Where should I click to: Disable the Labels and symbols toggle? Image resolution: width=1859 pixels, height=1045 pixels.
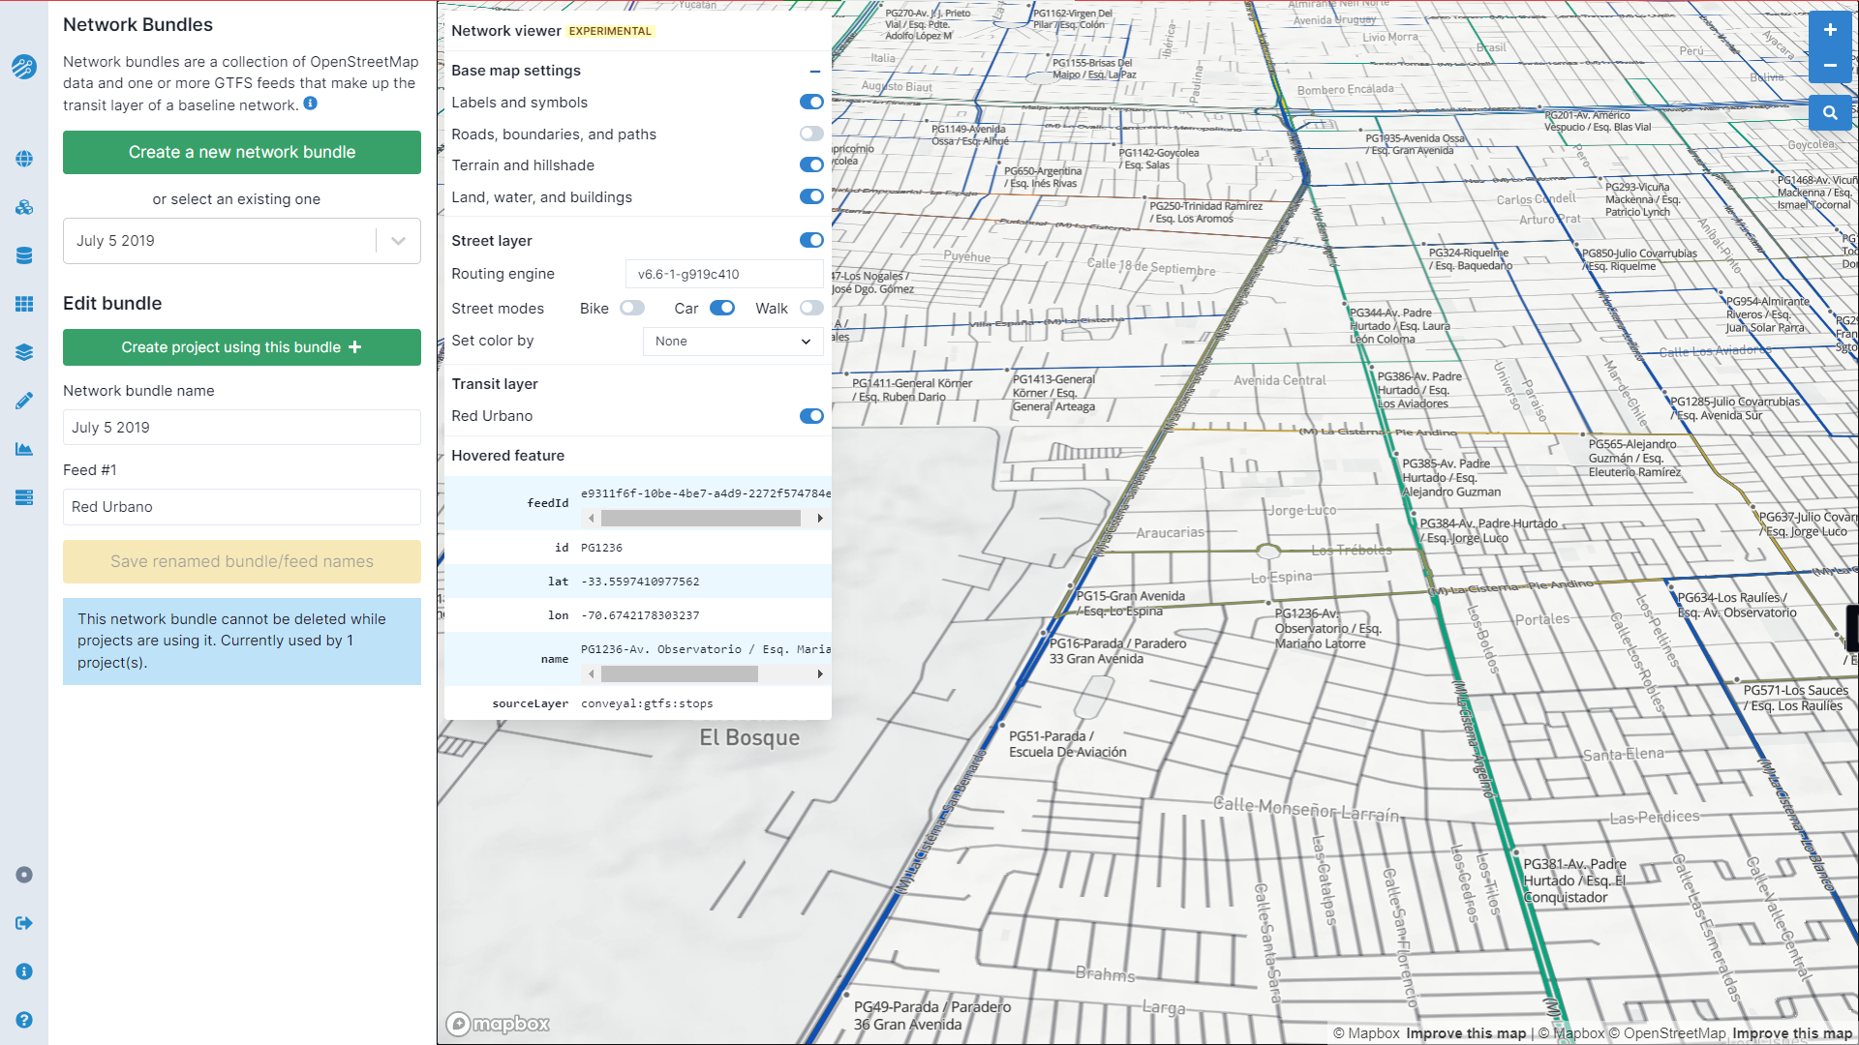point(811,102)
